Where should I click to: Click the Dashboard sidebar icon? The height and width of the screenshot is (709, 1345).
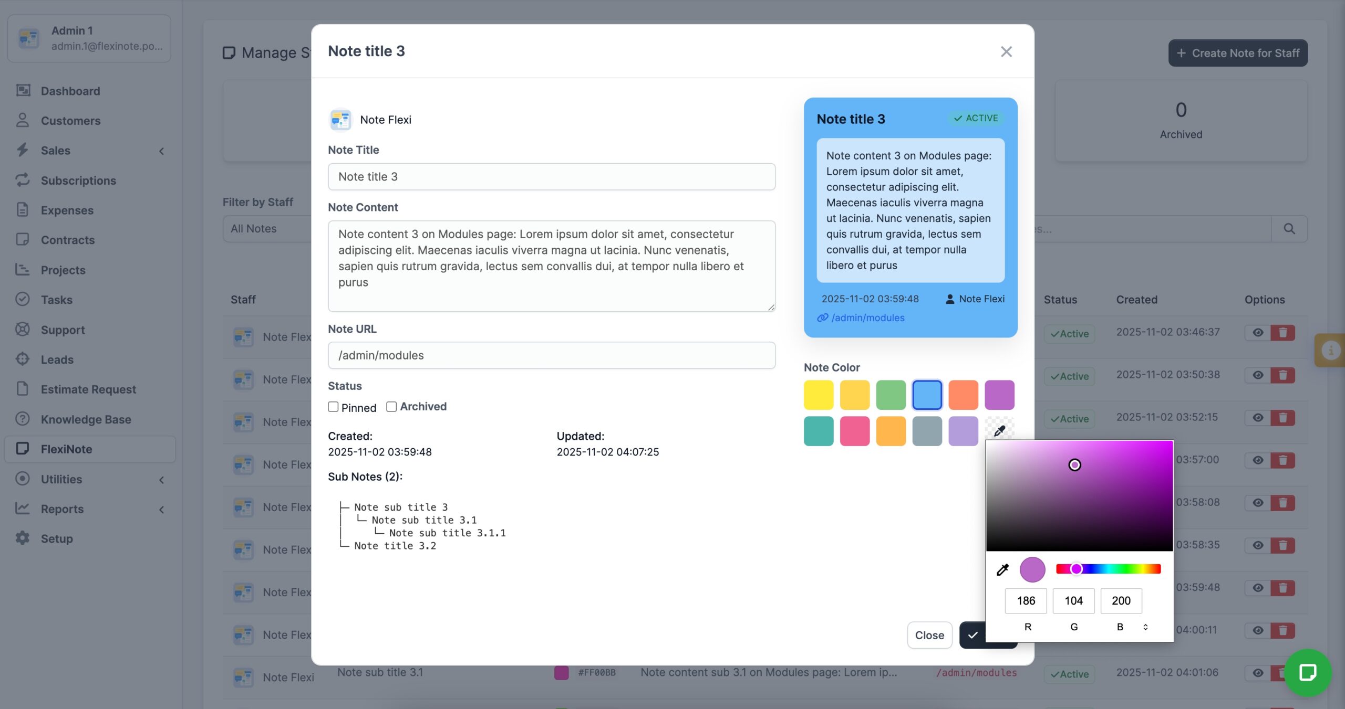[x=23, y=91]
